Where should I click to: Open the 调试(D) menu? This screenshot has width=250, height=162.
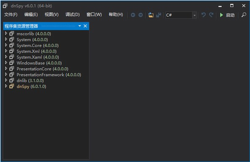pyautogui.click(x=72, y=15)
